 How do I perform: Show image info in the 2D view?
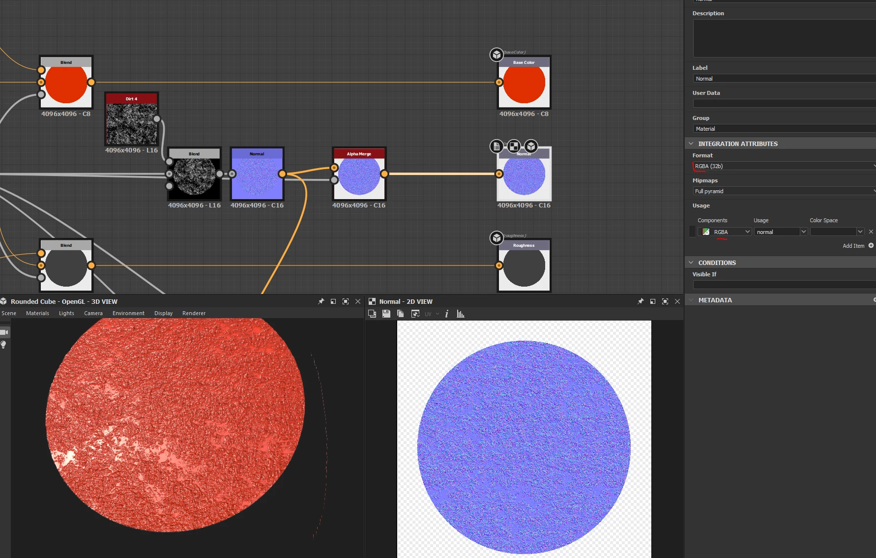pyautogui.click(x=446, y=314)
